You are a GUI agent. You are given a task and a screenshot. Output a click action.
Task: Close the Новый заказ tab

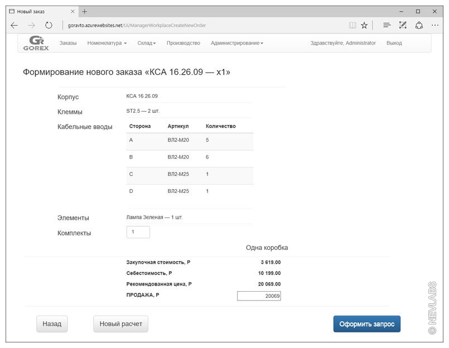73,11
